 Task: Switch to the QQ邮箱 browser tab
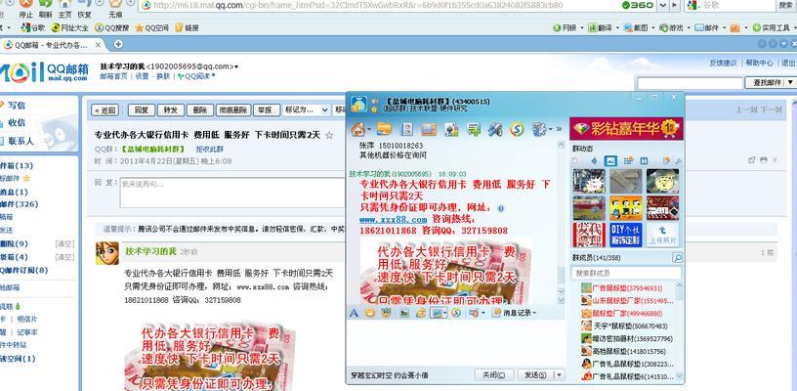point(51,45)
